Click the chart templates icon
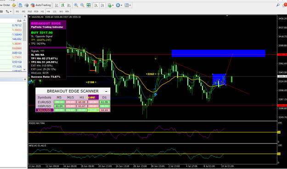287x169 pixels. point(126,6)
